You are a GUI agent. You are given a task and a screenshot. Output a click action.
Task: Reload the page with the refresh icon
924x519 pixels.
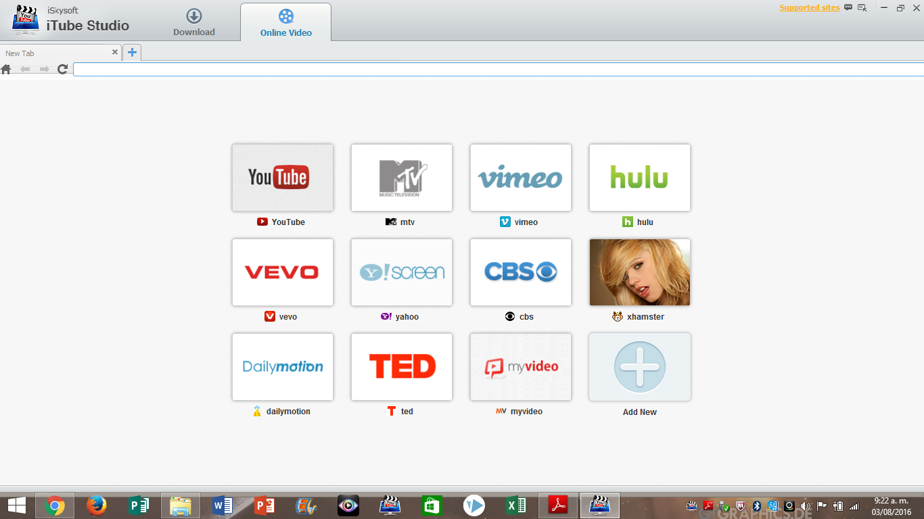(x=63, y=69)
